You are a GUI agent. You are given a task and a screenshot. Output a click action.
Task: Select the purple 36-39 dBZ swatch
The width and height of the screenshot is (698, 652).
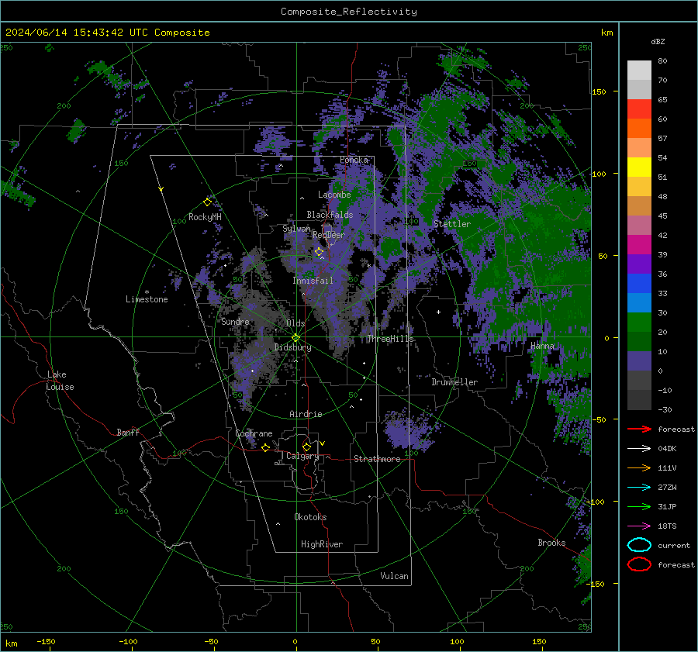point(639,264)
